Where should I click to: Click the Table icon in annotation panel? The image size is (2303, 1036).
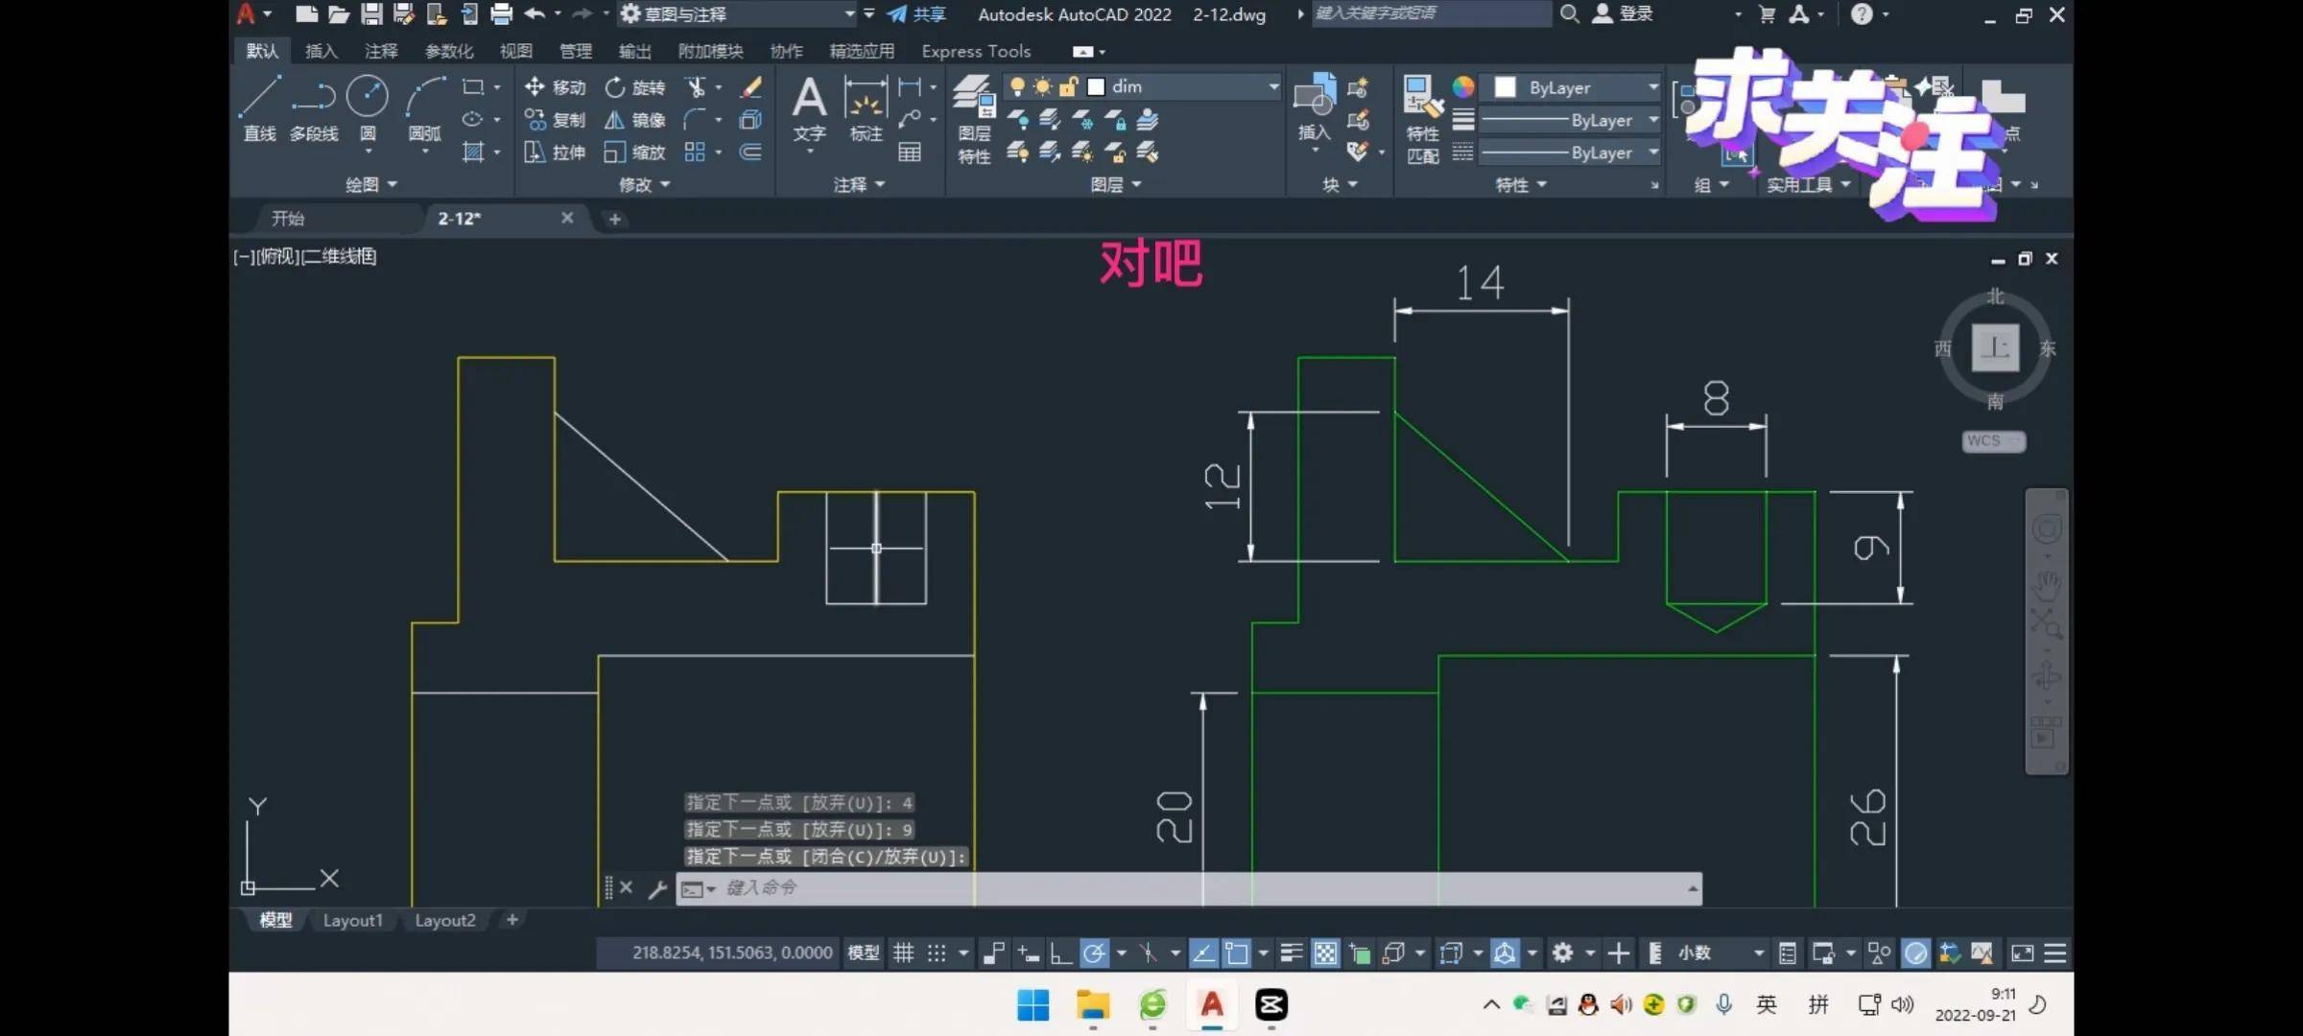(x=910, y=153)
